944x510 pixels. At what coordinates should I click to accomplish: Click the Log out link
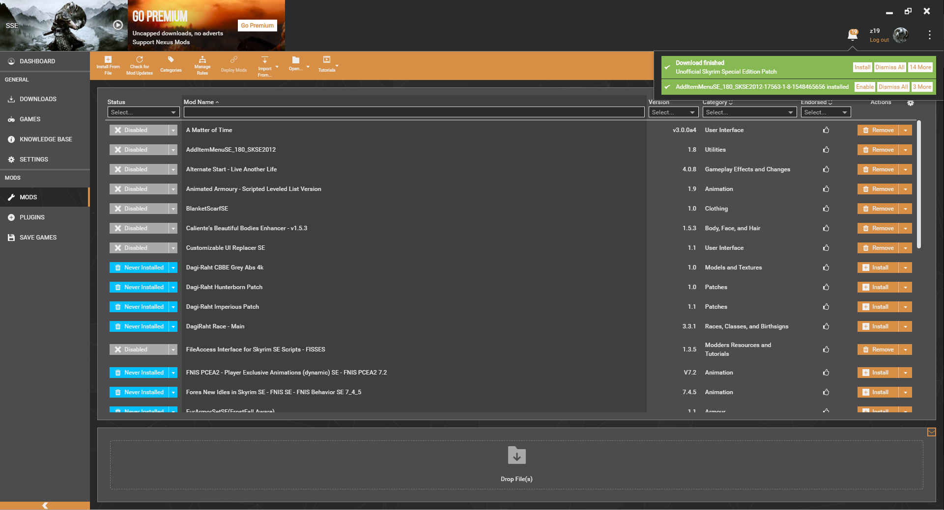click(x=879, y=40)
